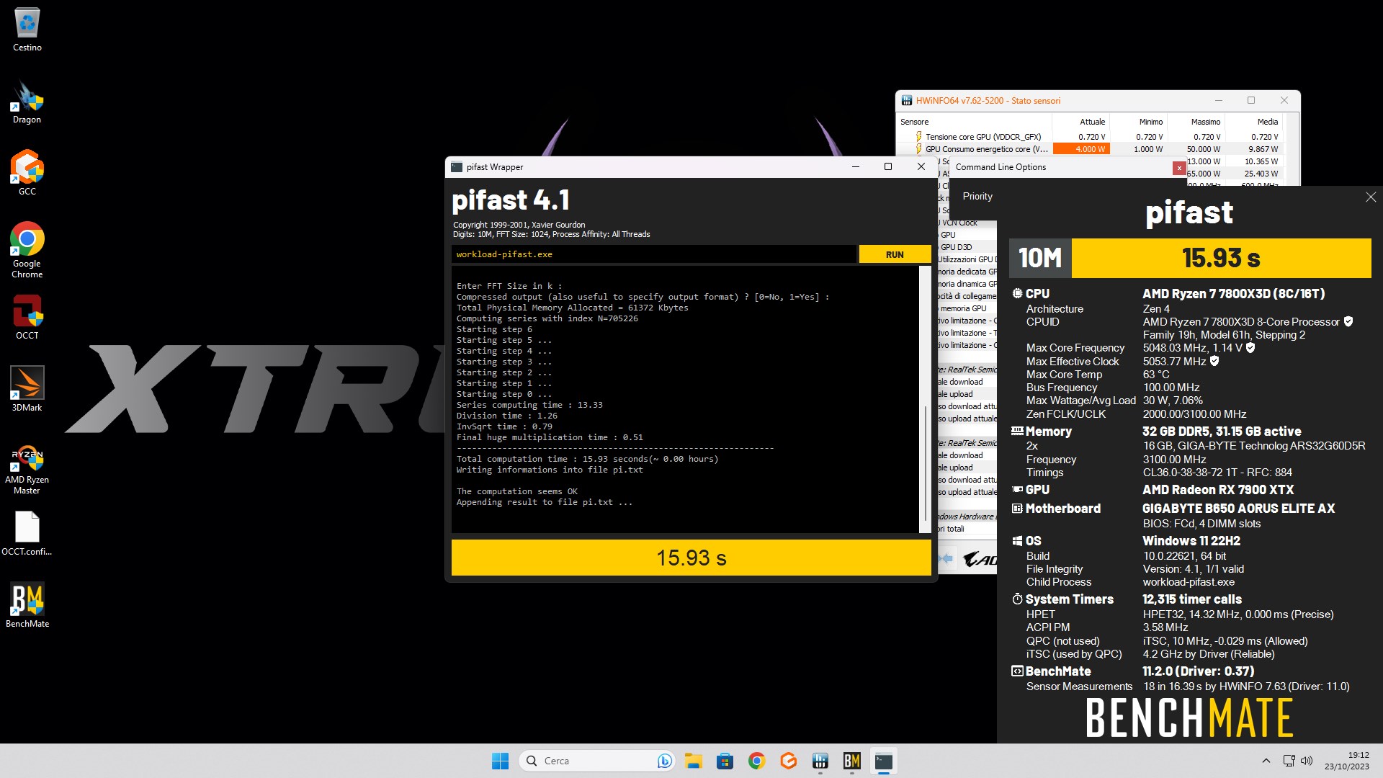The width and height of the screenshot is (1383, 778).
Task: Open the Cestino recycle bin desktop icon
Action: click(x=27, y=30)
